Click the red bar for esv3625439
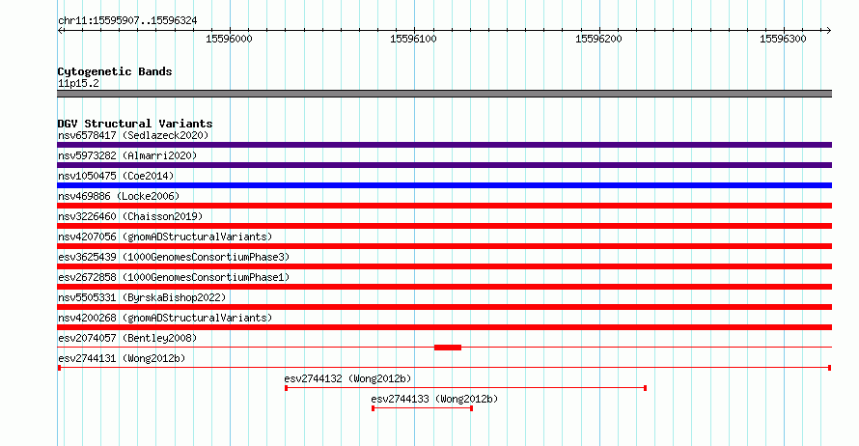Image resolution: width=859 pixels, height=446 pixels. coord(444,266)
